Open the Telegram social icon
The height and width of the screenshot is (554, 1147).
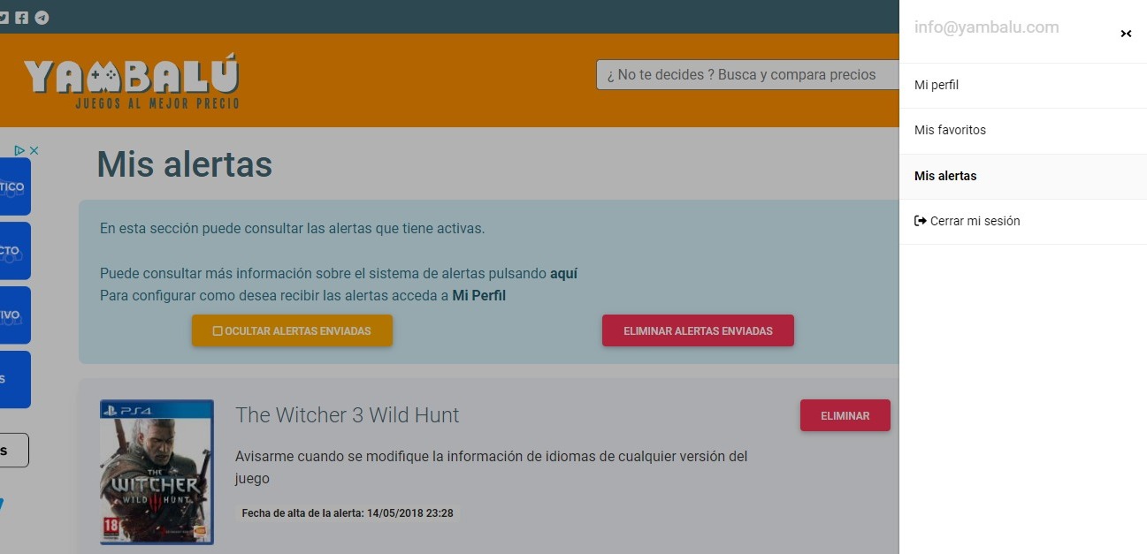tap(42, 18)
